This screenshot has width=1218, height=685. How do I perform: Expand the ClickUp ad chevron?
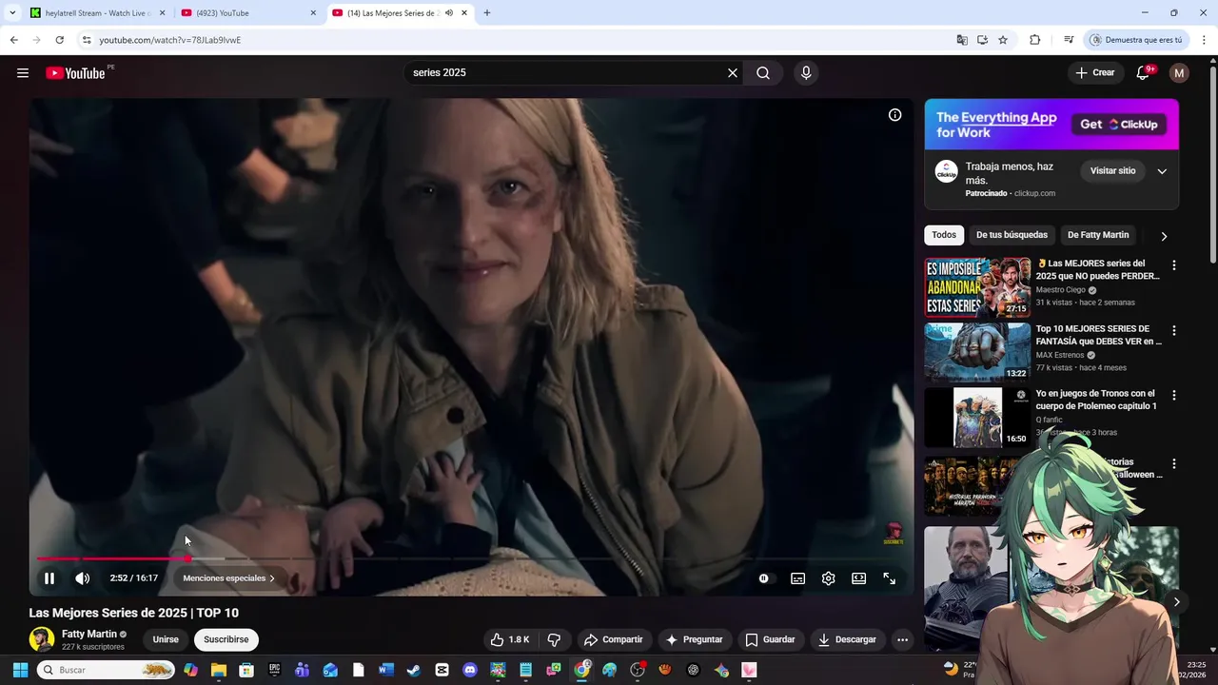click(x=1162, y=171)
